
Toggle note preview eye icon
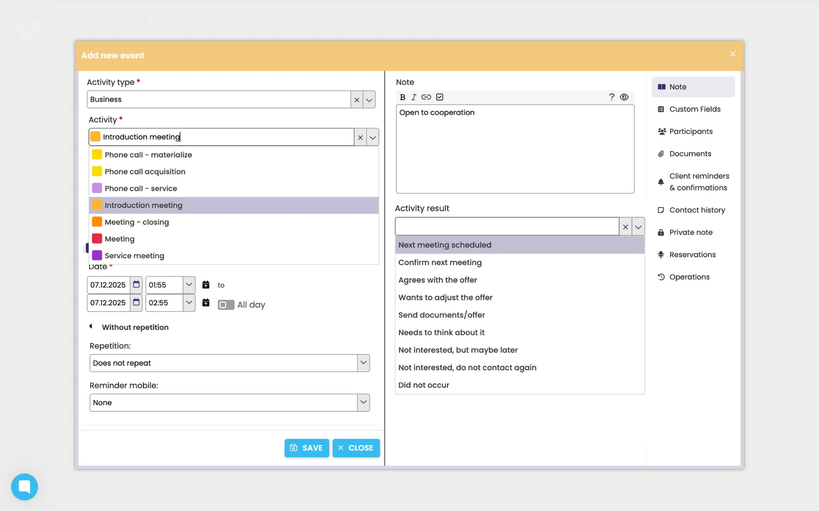624,97
